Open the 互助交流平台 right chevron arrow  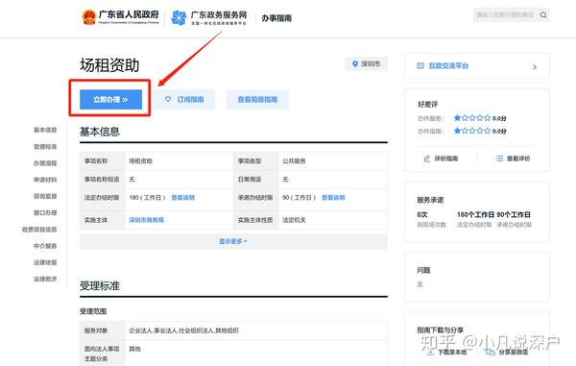click(535, 67)
